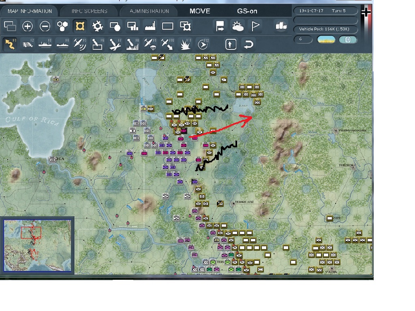Select the unit counter beside the Rzhev label
The width and height of the screenshot is (415, 311).
[329, 218]
